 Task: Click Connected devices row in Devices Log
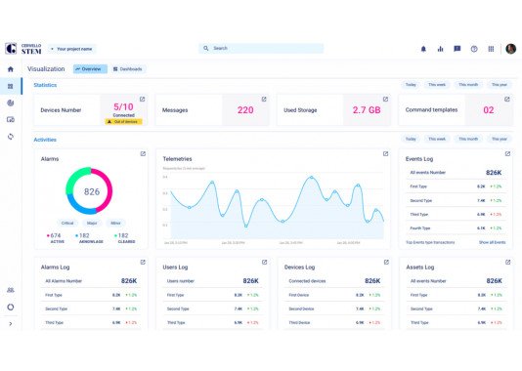pos(334,281)
